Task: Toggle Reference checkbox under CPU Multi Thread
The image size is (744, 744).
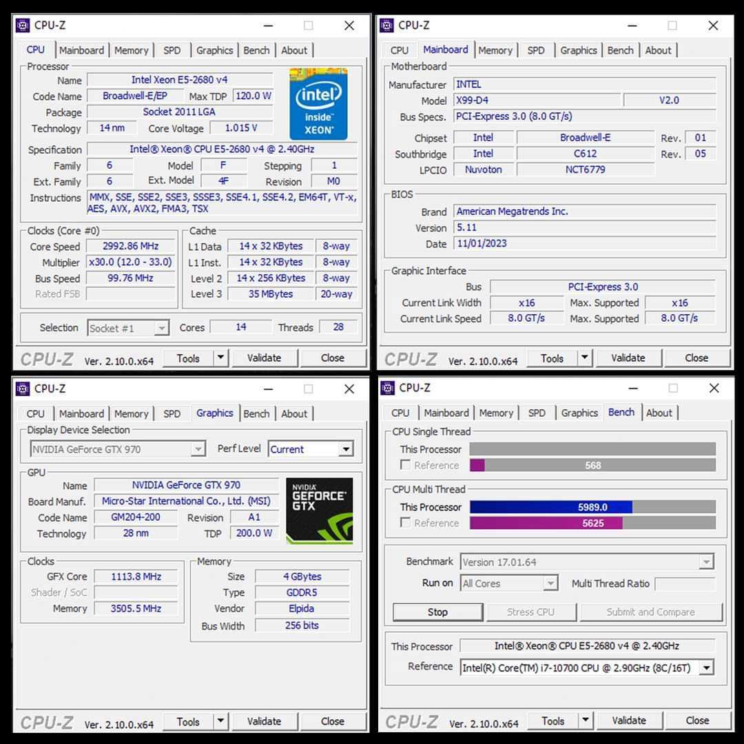Action: [405, 522]
